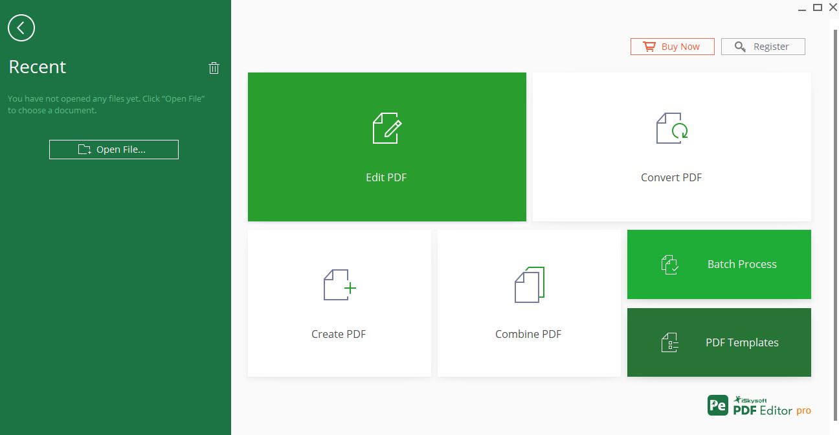
Task: Select the Edit PDF pencil icon
Action: [386, 128]
